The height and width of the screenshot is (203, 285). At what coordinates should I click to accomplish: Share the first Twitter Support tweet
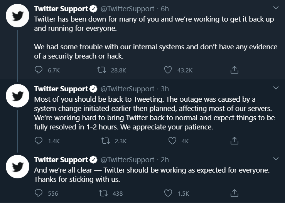pos(234,70)
